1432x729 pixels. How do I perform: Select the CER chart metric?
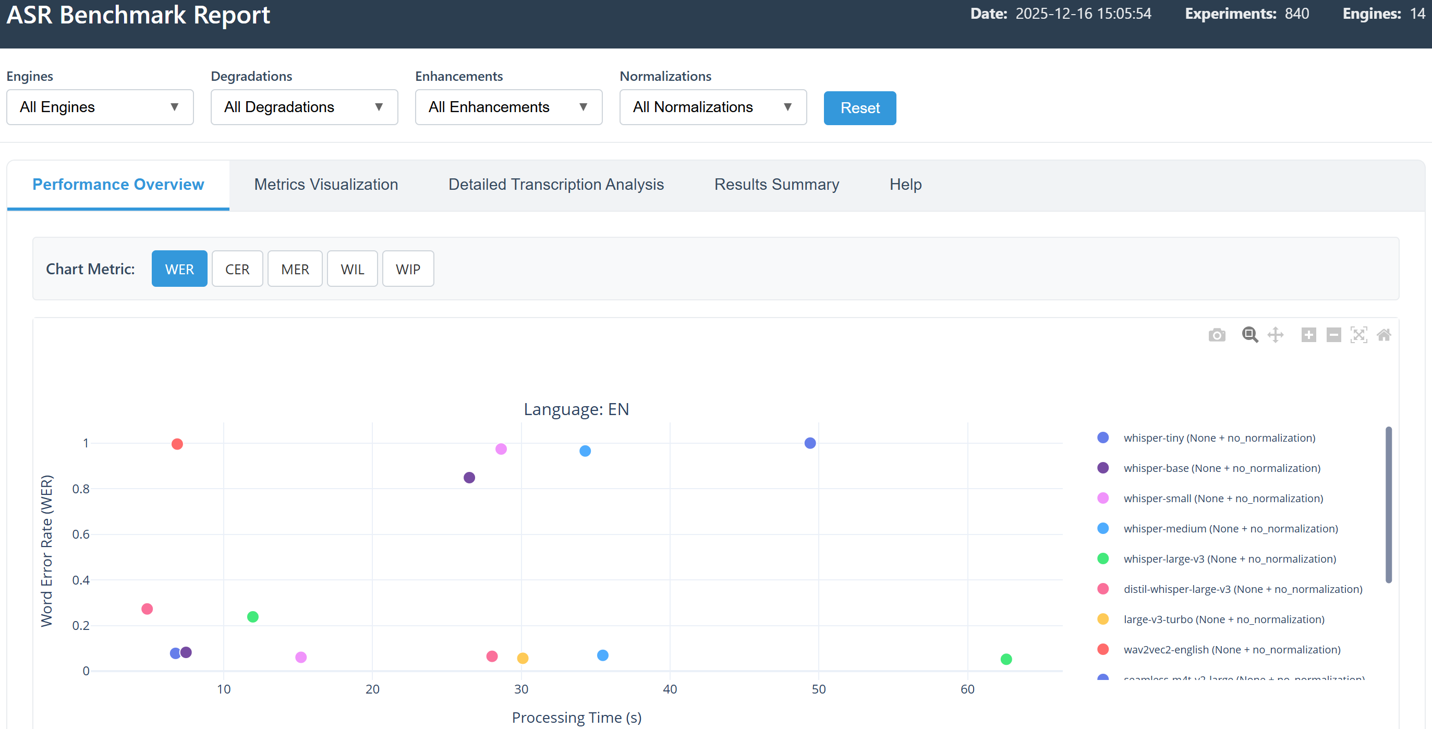237,269
